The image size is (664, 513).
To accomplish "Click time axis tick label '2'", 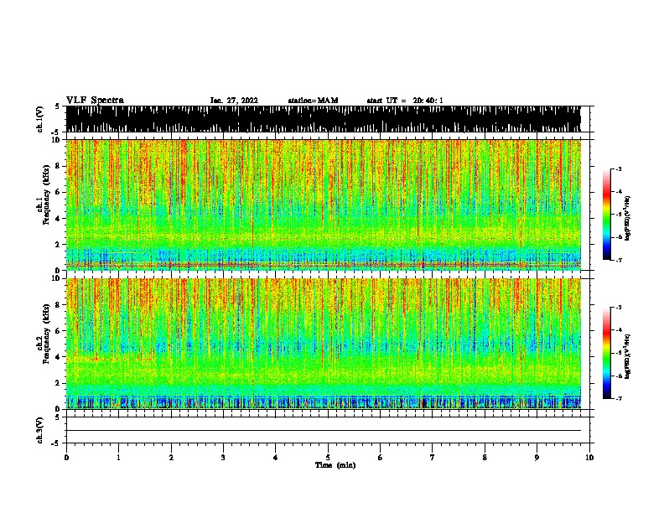I will point(171,458).
